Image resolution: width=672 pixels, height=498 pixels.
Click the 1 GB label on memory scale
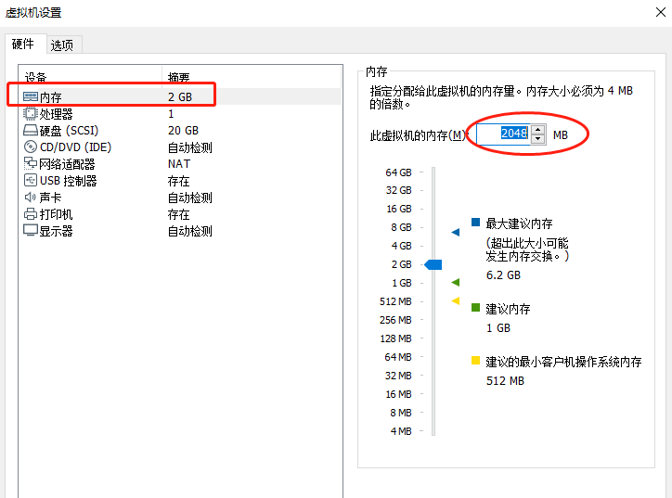(402, 283)
